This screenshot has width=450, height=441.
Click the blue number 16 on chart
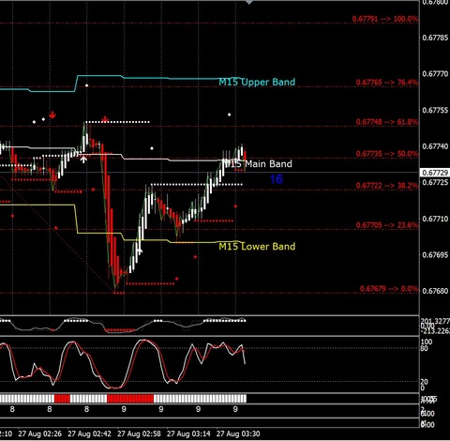tap(277, 179)
